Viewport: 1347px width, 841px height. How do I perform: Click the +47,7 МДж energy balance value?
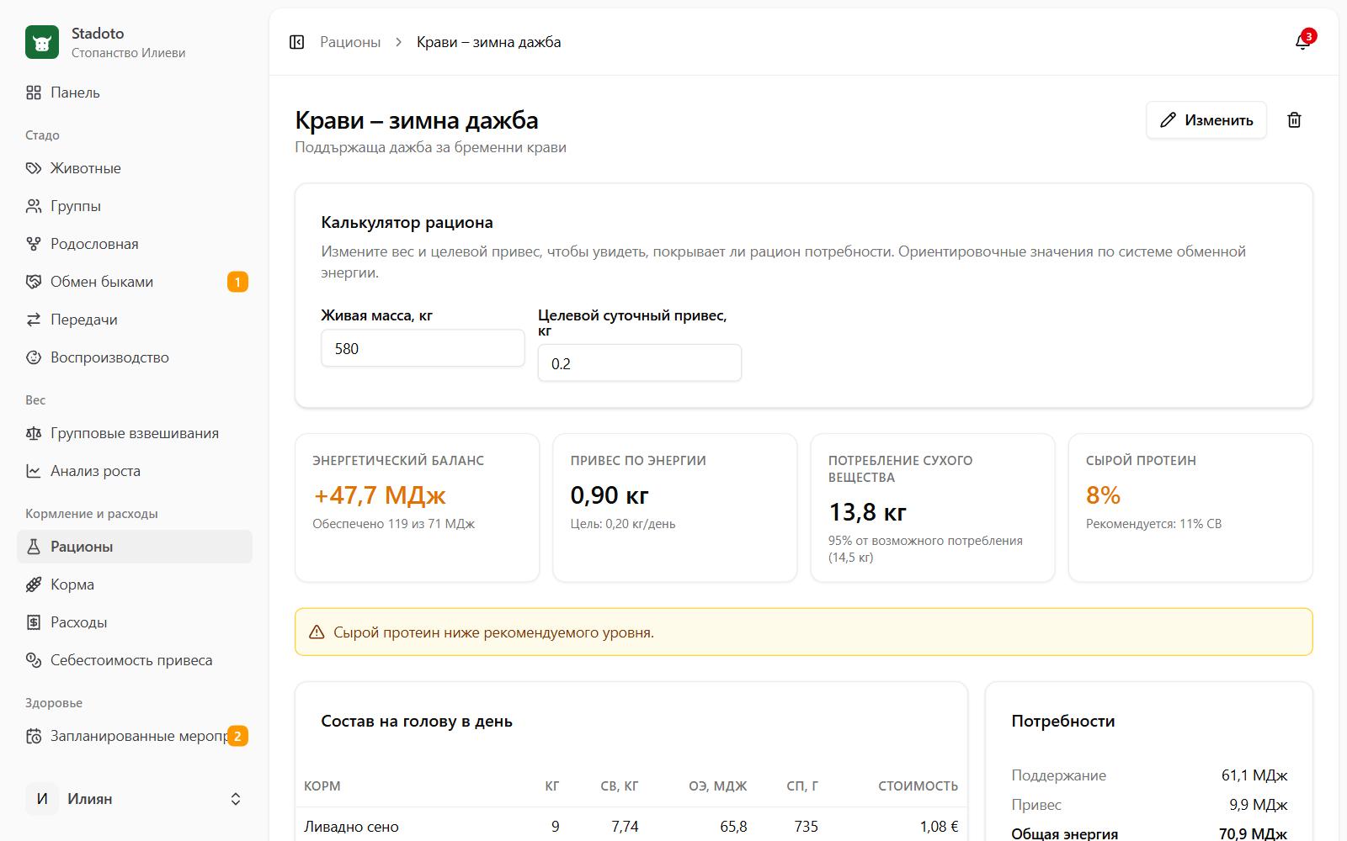(380, 495)
